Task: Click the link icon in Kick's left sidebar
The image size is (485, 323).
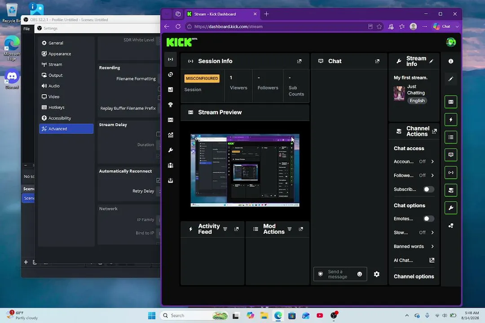Action: [171, 74]
